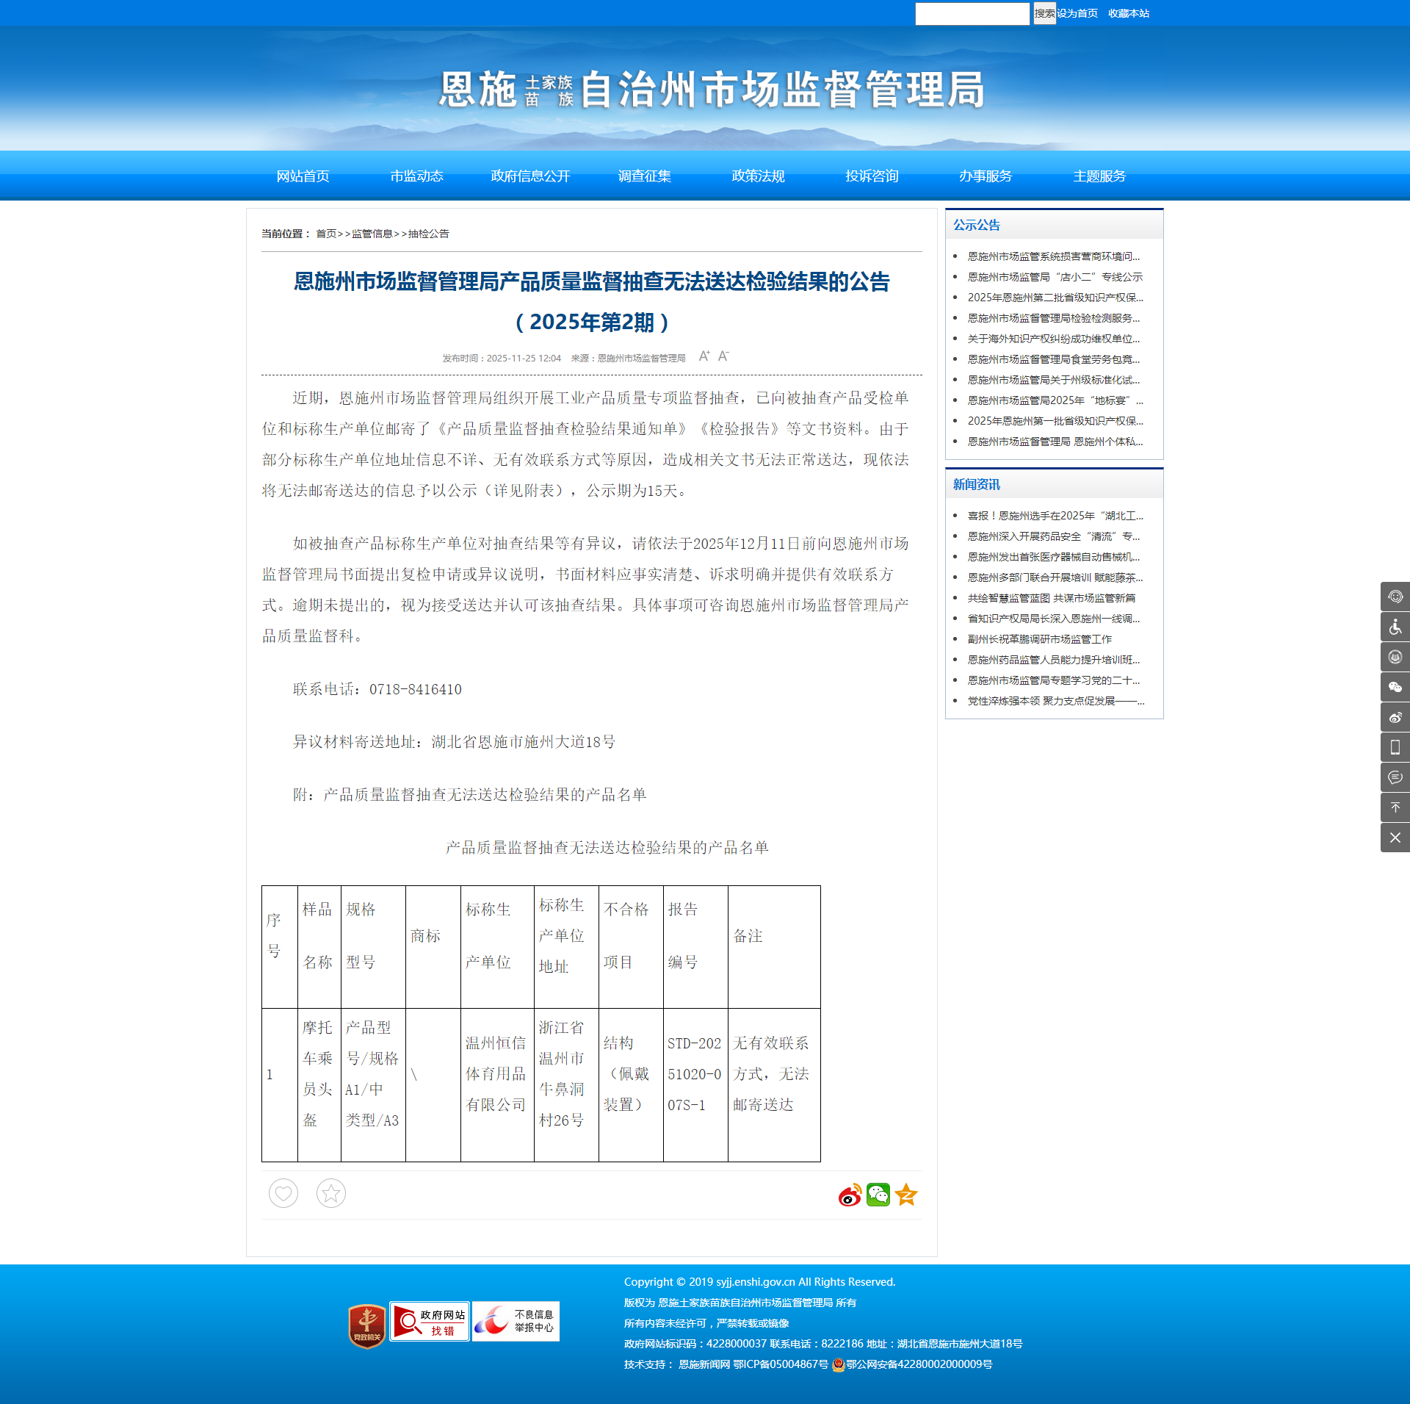Share to QQ Zone yellow star icon
Screen dimensions: 1410x1404
coord(907,1195)
